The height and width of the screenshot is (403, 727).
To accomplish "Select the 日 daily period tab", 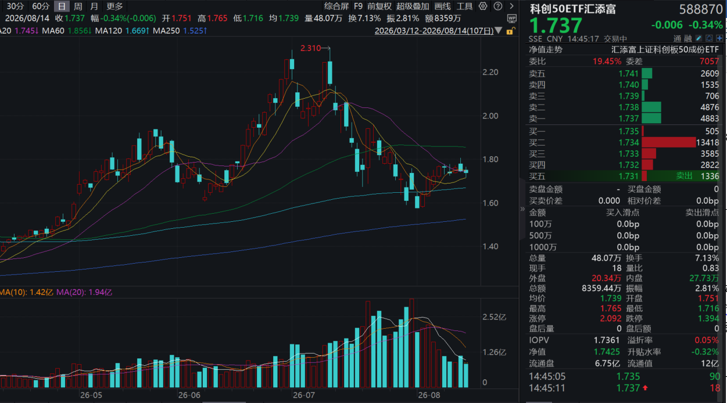I will click(61, 6).
